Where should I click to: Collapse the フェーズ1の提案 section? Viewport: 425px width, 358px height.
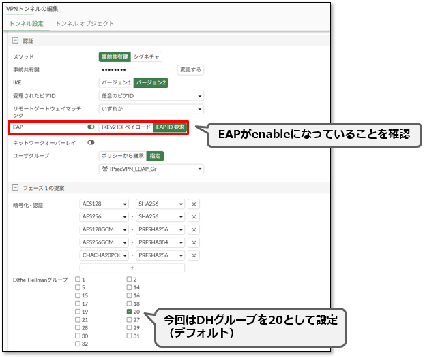[16, 188]
